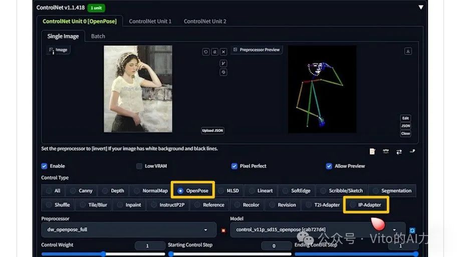Select the Reference control type
This screenshot has width=458, height=257.
click(x=210, y=205)
